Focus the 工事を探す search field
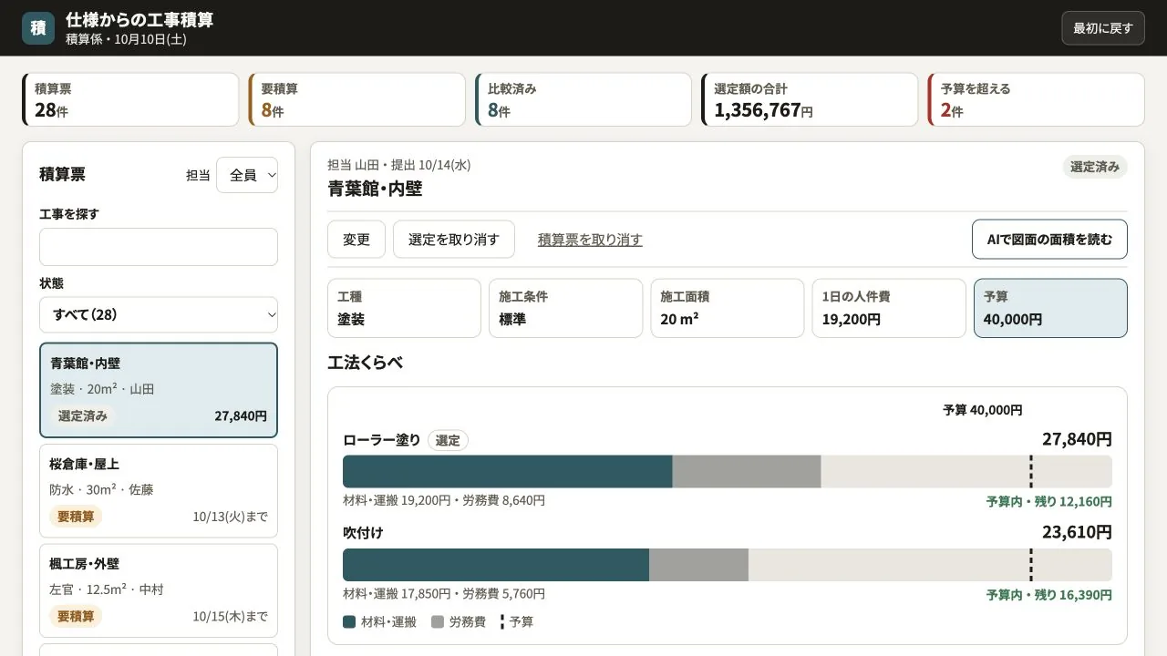Image resolution: width=1167 pixels, height=656 pixels. coord(159,247)
